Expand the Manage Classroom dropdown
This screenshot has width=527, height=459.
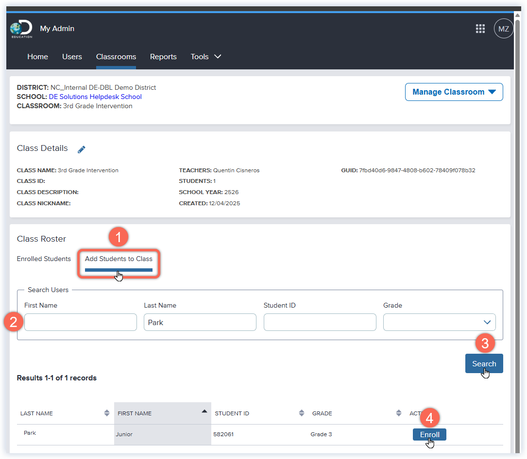click(454, 92)
